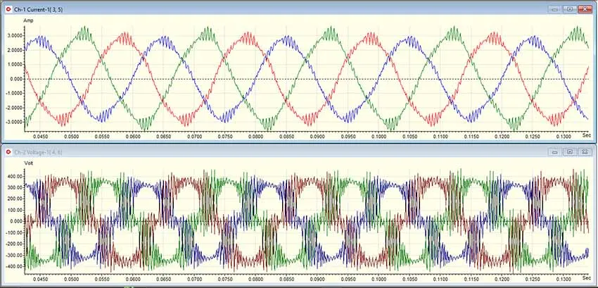Click the Volt axis label in the voltage plot

pos(29,163)
